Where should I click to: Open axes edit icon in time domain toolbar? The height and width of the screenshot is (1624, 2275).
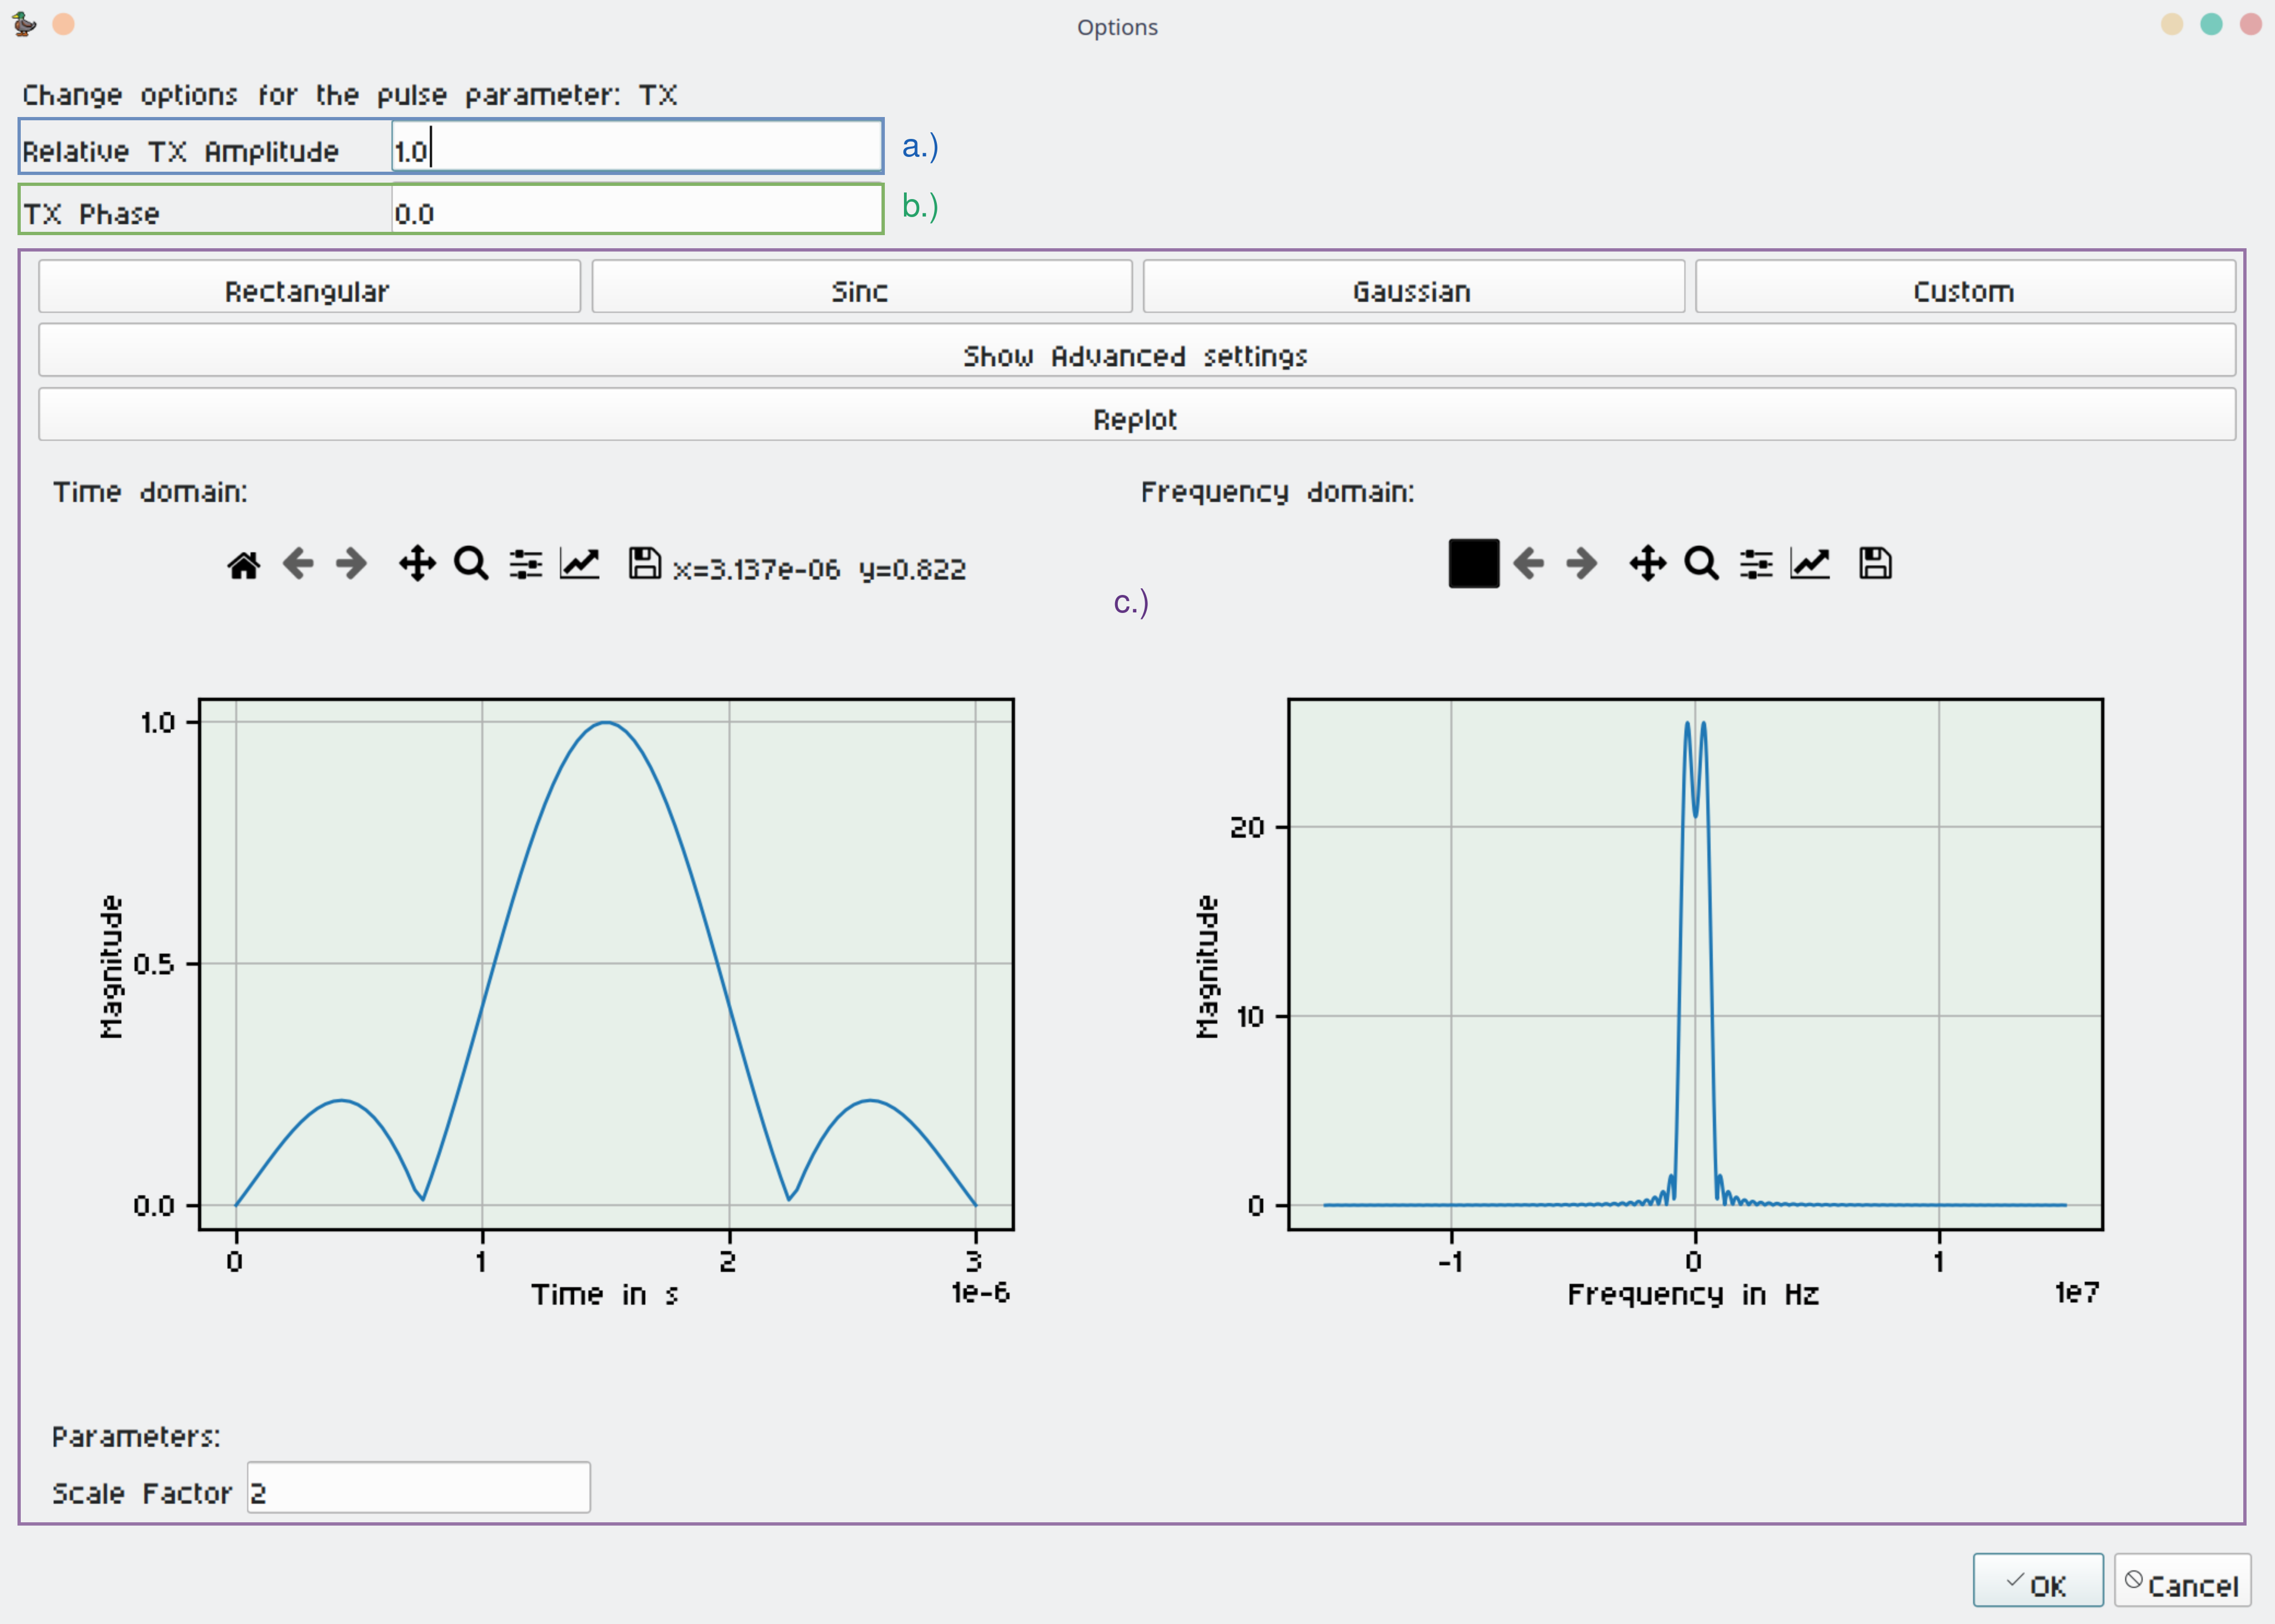pyautogui.click(x=580, y=564)
